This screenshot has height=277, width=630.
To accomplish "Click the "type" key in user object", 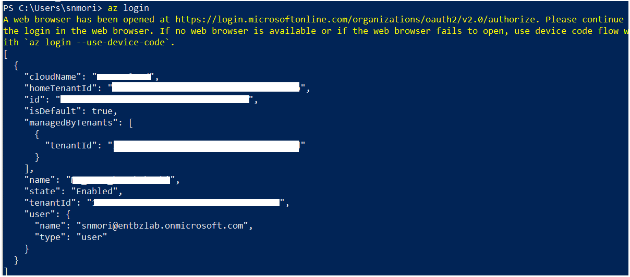I will (x=50, y=237).
